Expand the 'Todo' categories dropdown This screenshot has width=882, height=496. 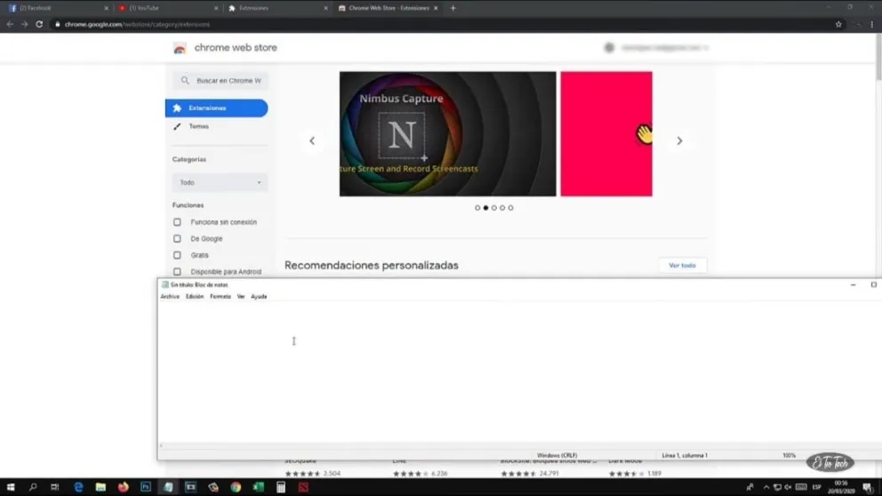pos(220,182)
